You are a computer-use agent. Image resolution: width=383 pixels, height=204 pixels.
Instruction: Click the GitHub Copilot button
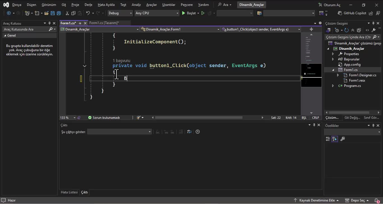pos(352,13)
